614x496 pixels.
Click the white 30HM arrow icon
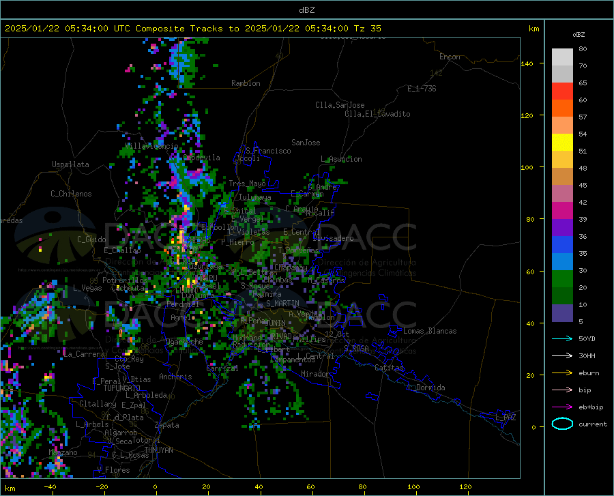coord(562,355)
